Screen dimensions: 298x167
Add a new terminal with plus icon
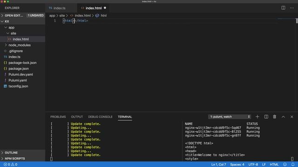coord(257,116)
